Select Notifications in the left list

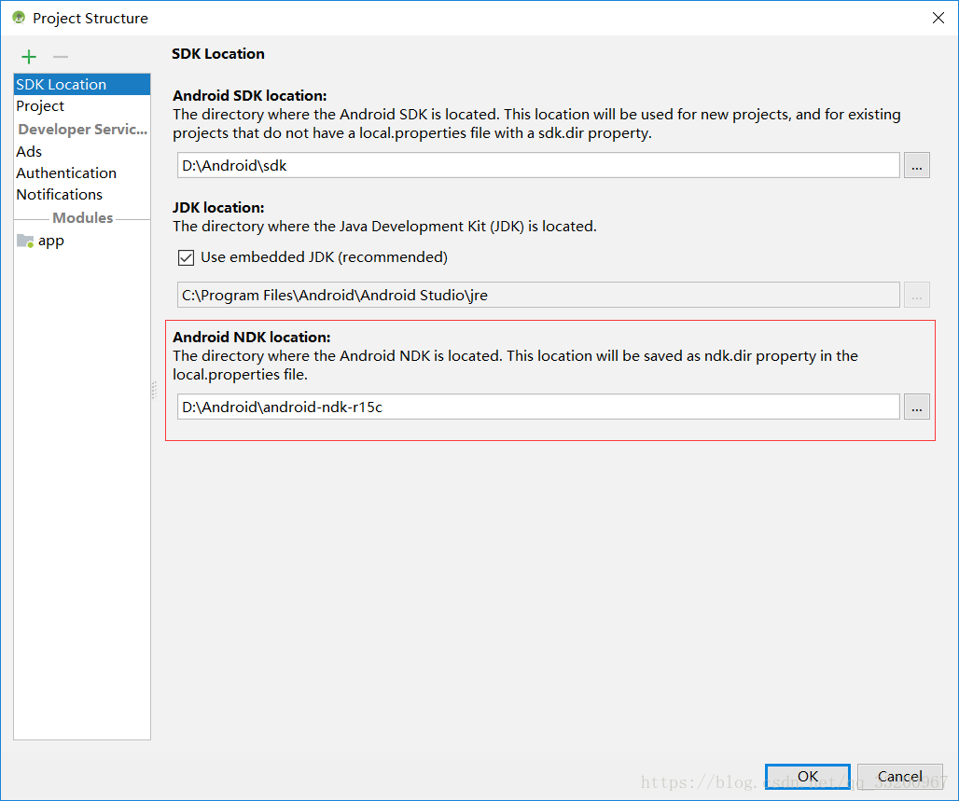pyautogui.click(x=59, y=194)
